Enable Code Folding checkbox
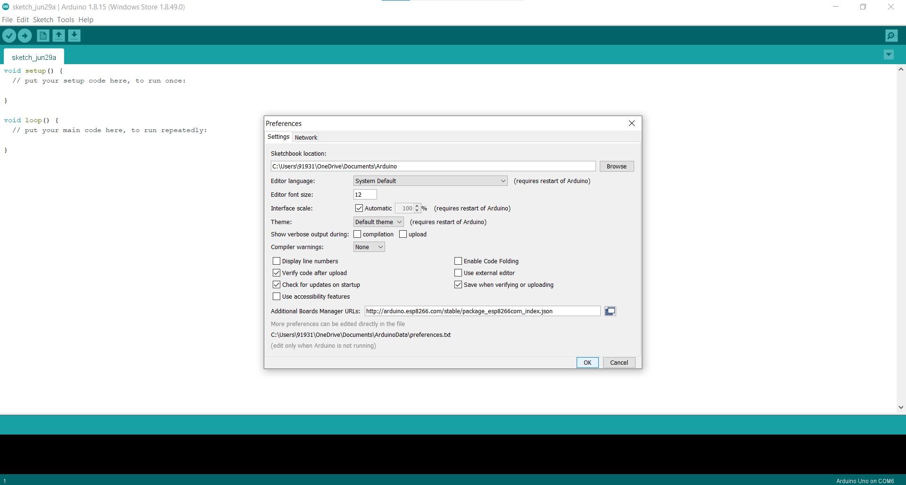Image resolution: width=906 pixels, height=485 pixels. 458,261
